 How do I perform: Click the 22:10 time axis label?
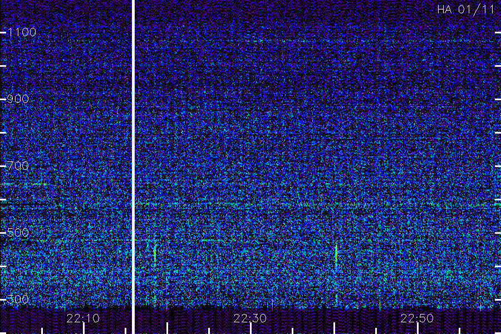[83, 318]
